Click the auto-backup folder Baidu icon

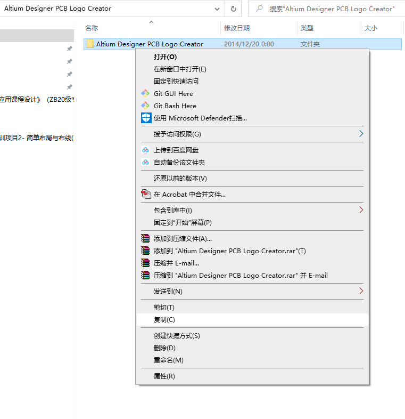pos(145,163)
